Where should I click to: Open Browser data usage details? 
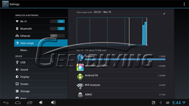(121, 58)
